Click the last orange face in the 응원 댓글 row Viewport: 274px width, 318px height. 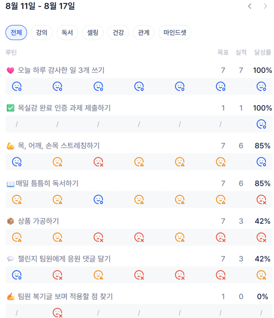(261, 275)
